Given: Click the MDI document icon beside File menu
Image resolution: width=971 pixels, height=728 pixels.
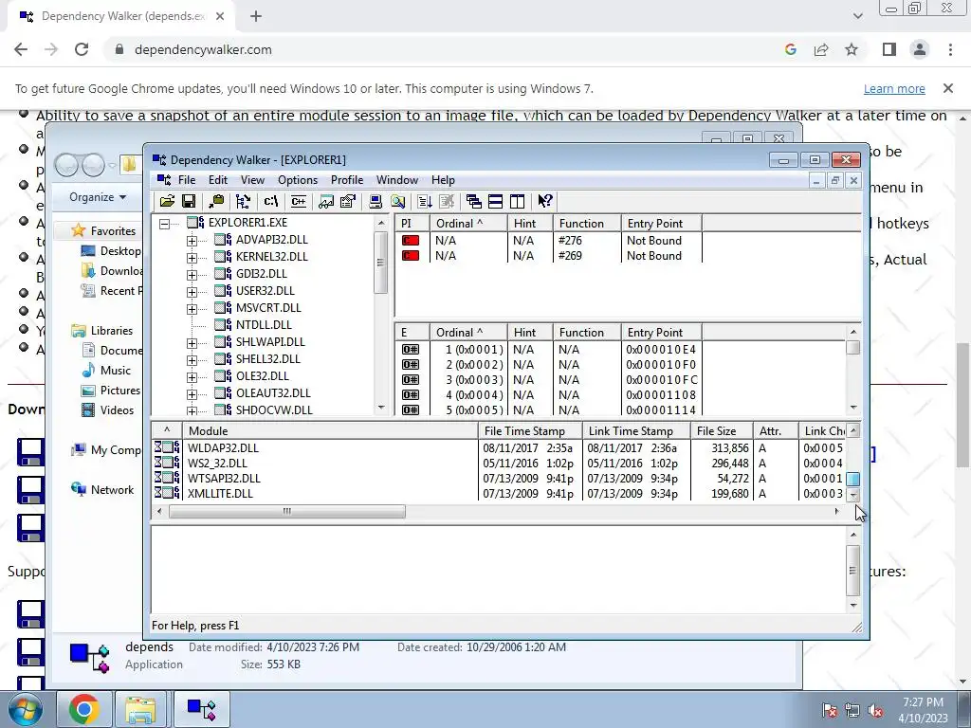Looking at the screenshot, I should coord(163,179).
